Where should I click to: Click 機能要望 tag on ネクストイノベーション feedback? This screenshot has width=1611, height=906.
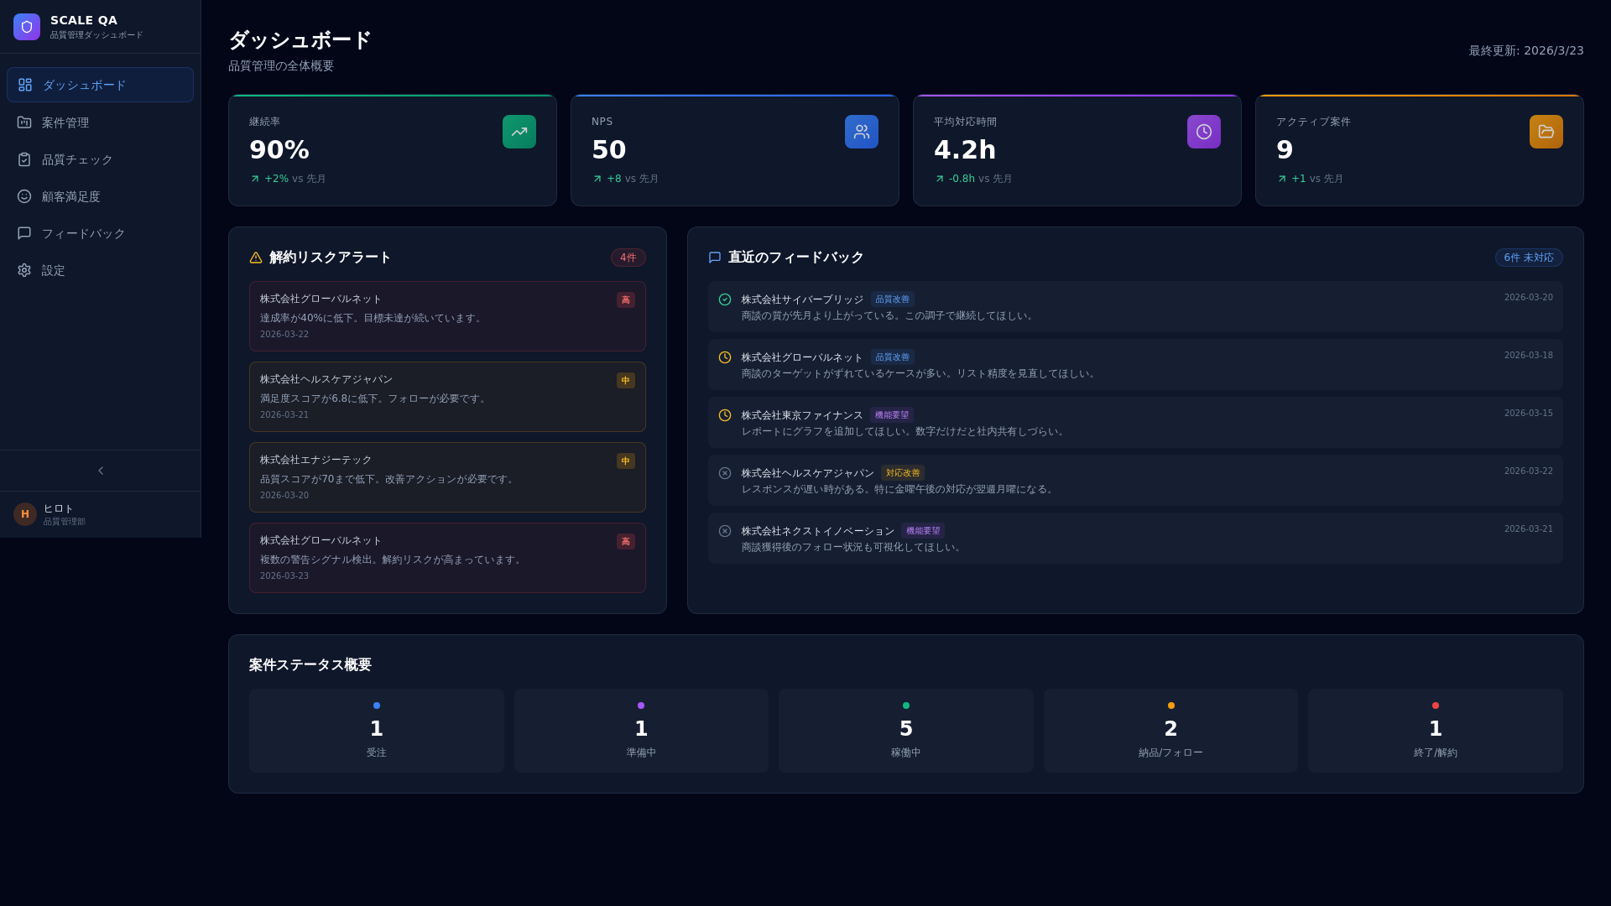pyautogui.click(x=923, y=531)
